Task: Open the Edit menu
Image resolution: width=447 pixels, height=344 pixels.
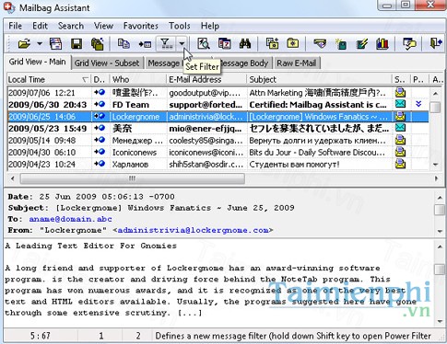Action: tap(40, 26)
